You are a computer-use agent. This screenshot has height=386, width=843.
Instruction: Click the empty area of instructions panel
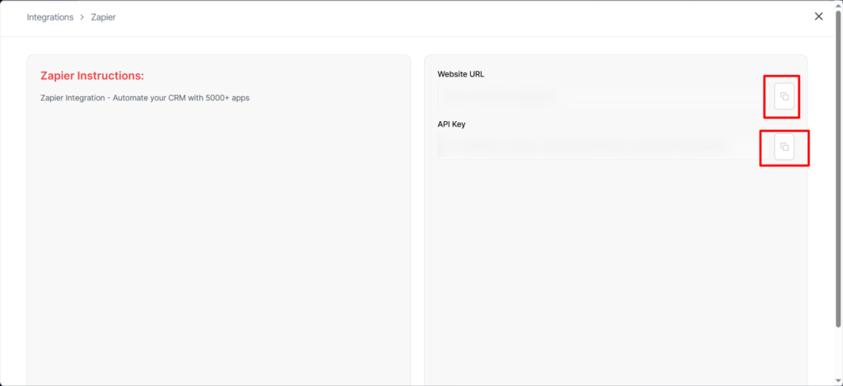[218, 247]
